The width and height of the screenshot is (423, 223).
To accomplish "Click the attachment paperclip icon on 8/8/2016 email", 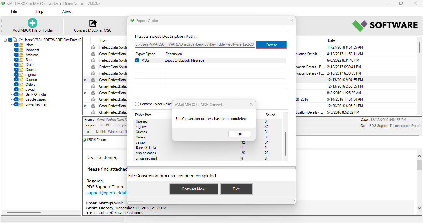I will pyautogui.click(x=85, y=93).
